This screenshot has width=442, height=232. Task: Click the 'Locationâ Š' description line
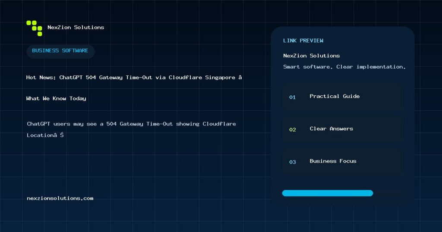tap(45, 135)
